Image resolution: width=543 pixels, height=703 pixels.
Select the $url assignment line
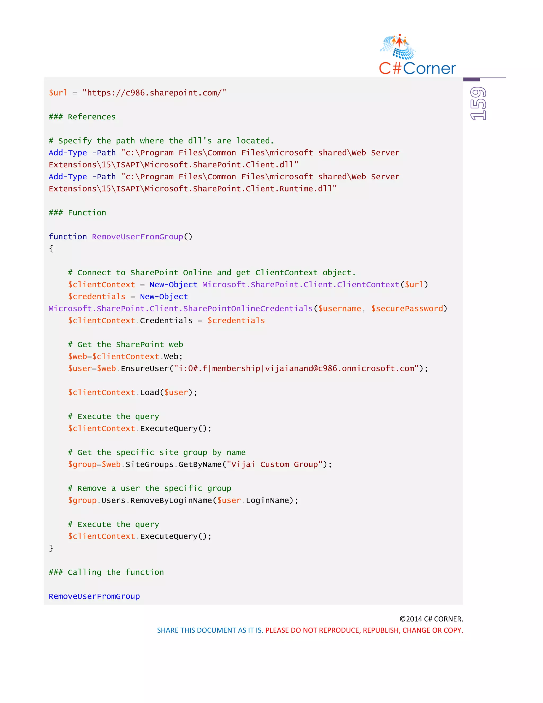(x=137, y=93)
